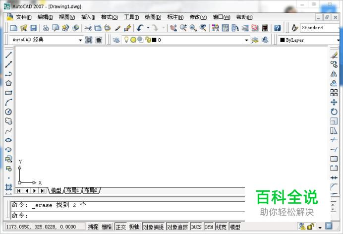Select the Line drawing tool
Screen dimensions: 343x234
[8, 55]
